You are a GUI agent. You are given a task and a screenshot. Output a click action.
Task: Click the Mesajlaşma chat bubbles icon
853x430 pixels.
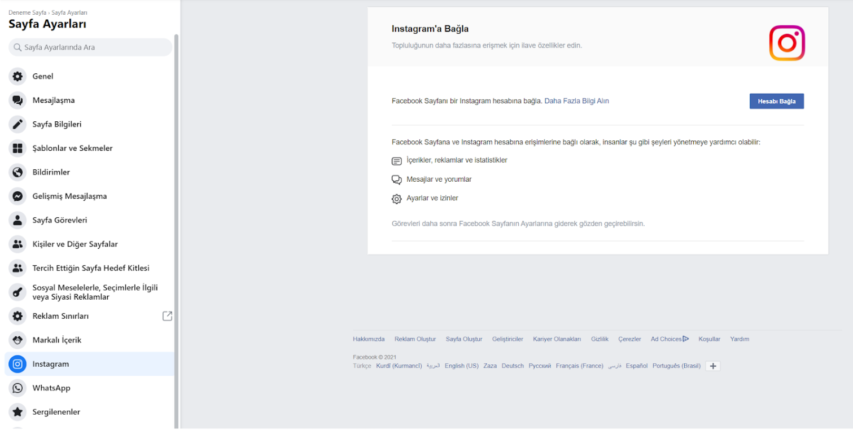tap(18, 100)
